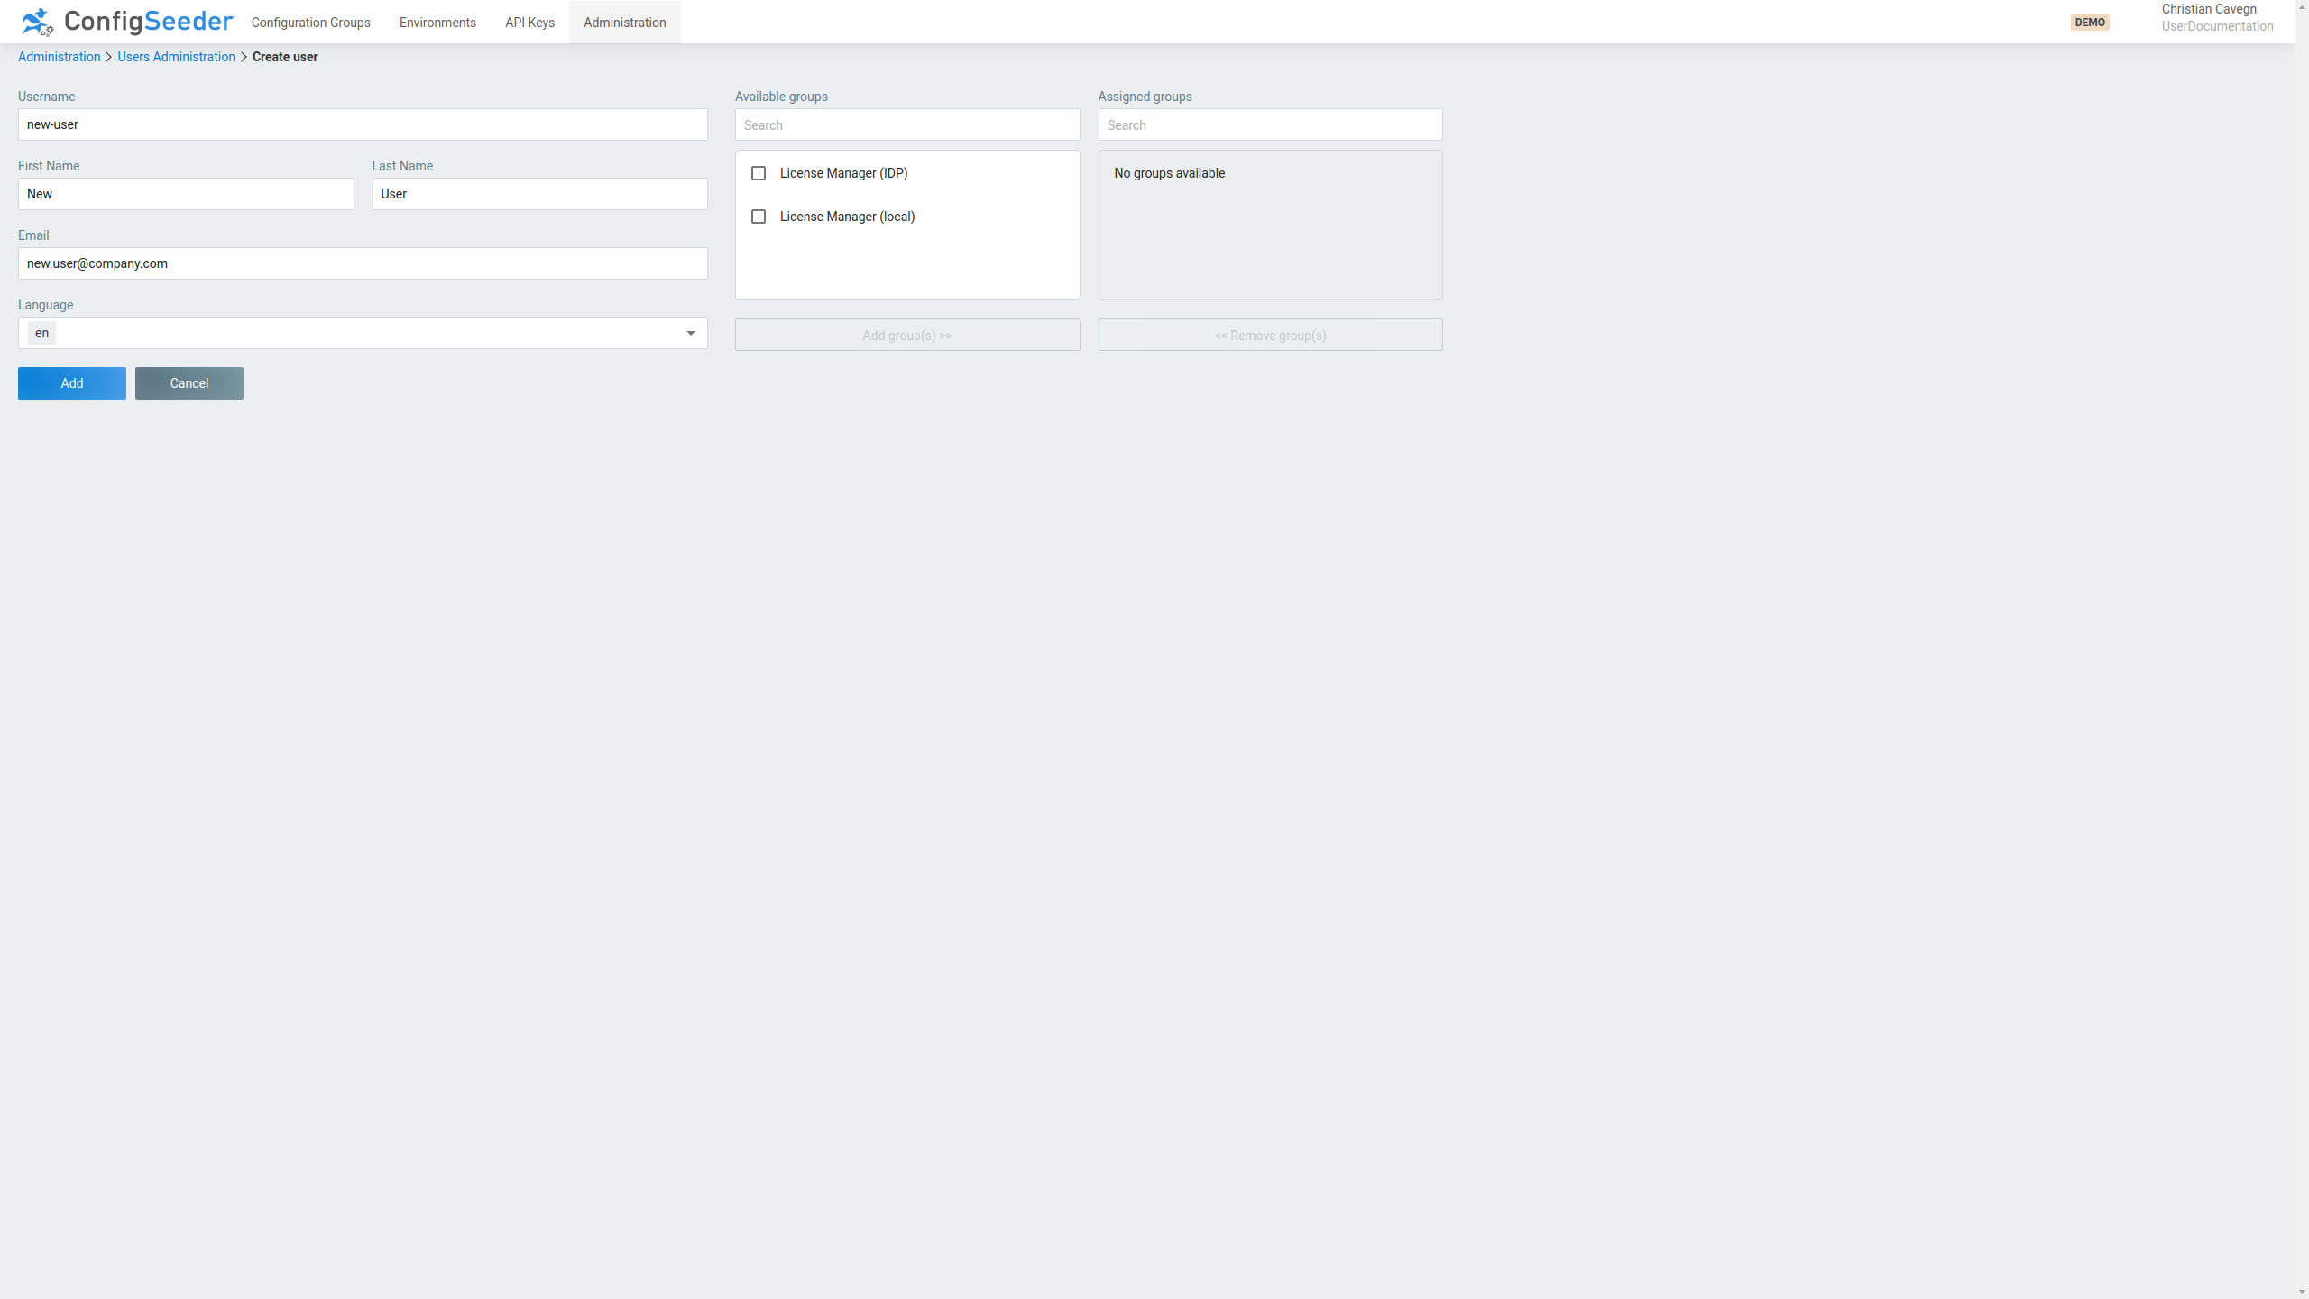Open the Language dropdown
The height and width of the screenshot is (1299, 2309).
pos(361,332)
